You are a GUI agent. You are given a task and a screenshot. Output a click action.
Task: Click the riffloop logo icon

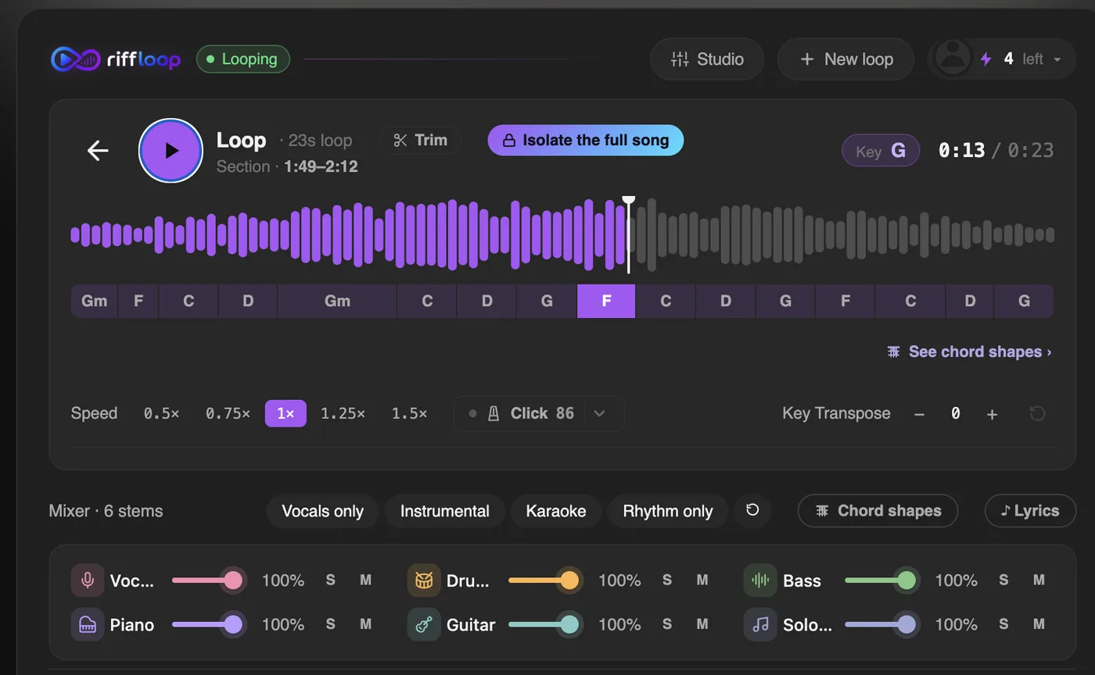(x=76, y=59)
